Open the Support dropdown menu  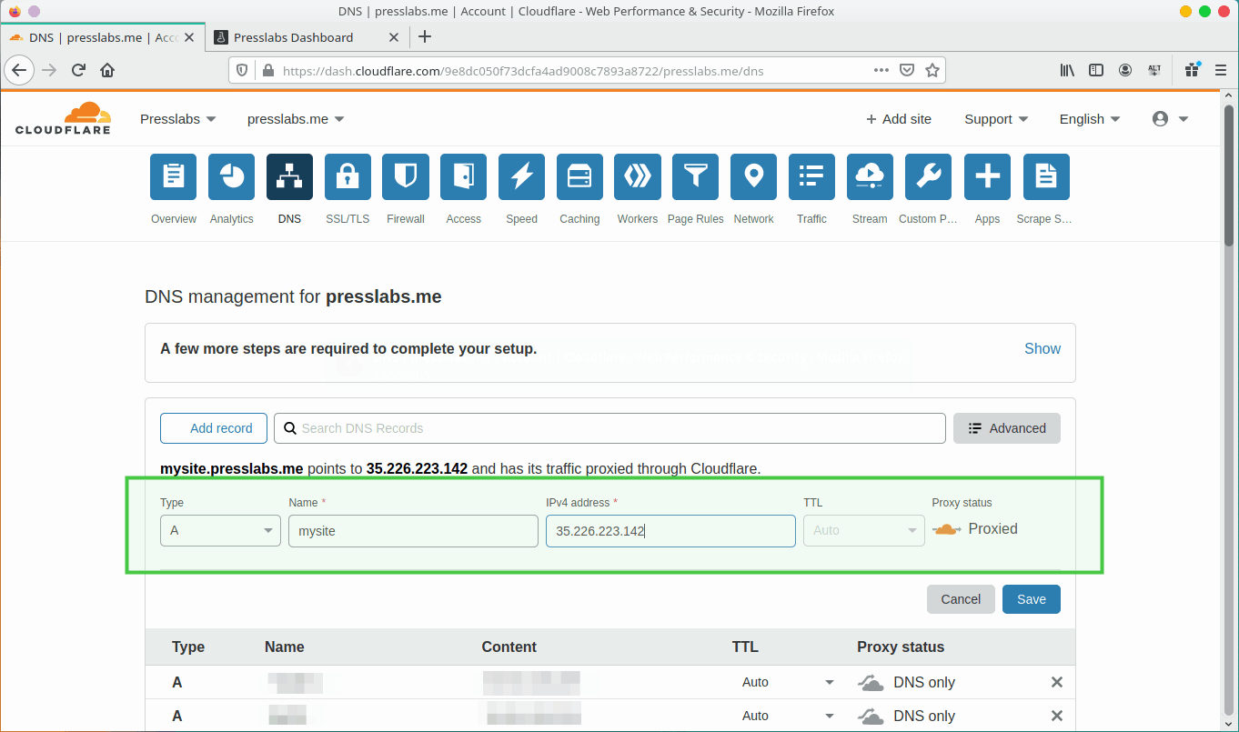point(996,119)
